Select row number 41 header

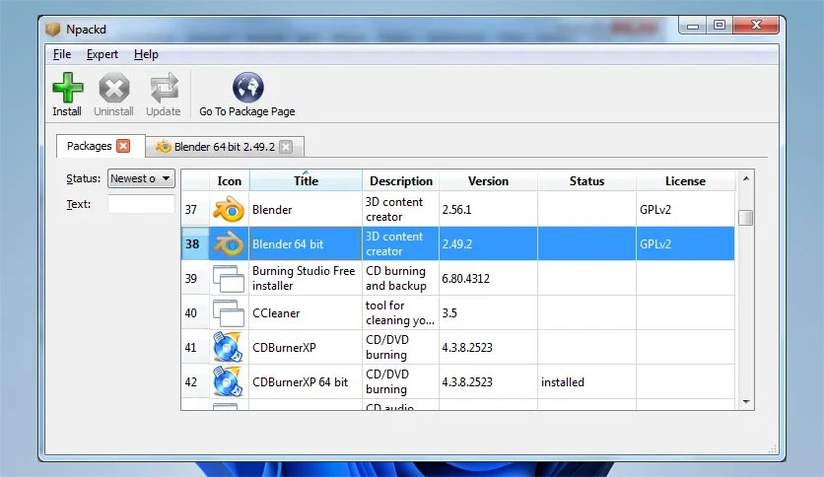tap(195, 347)
